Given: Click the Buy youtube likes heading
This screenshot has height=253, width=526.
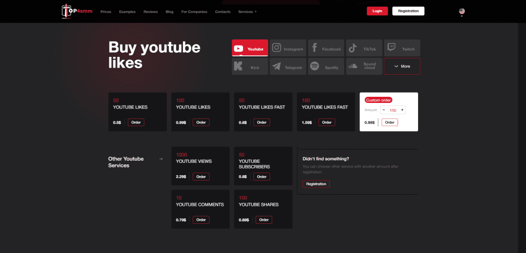Looking at the screenshot, I should [x=154, y=55].
